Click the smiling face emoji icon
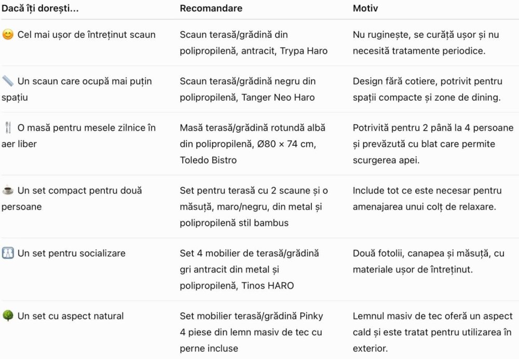The height and width of the screenshot is (359, 519). tap(8, 34)
